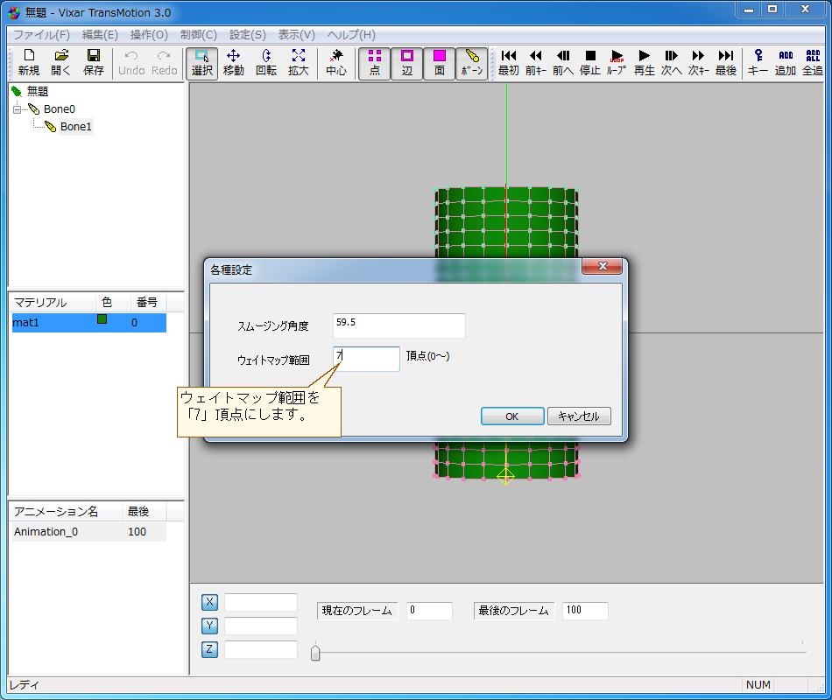Screen dimensions: 832x700
Task: Collapse the Bone0 tree node
Action: pos(17,109)
